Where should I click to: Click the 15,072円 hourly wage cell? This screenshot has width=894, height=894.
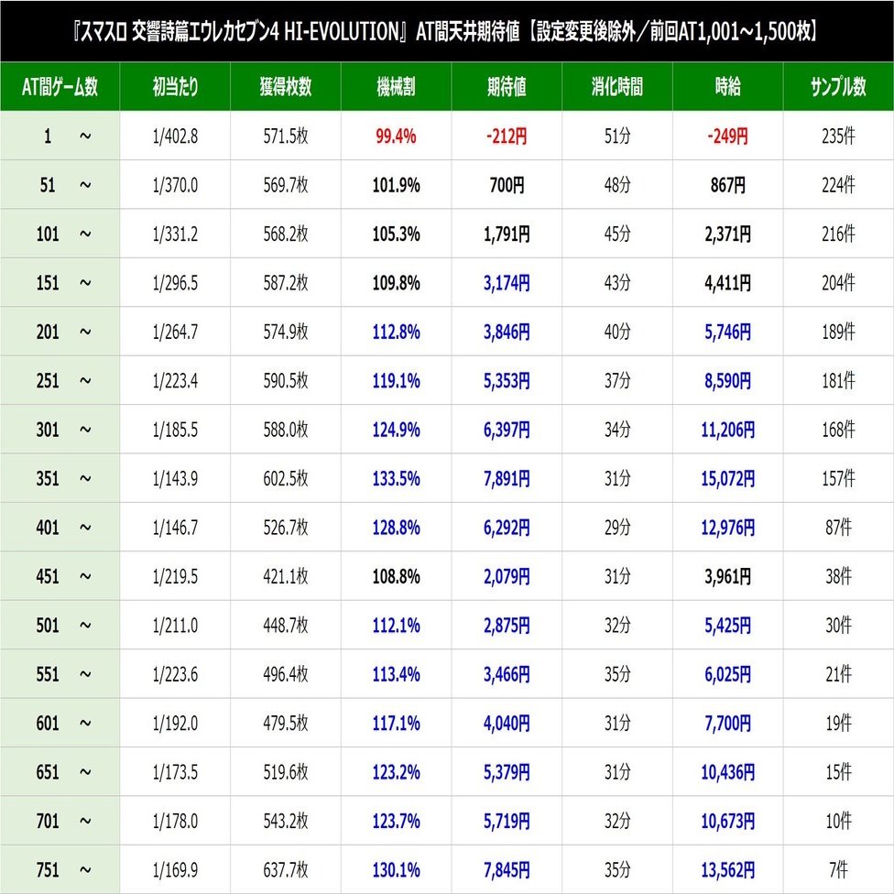[x=728, y=478]
